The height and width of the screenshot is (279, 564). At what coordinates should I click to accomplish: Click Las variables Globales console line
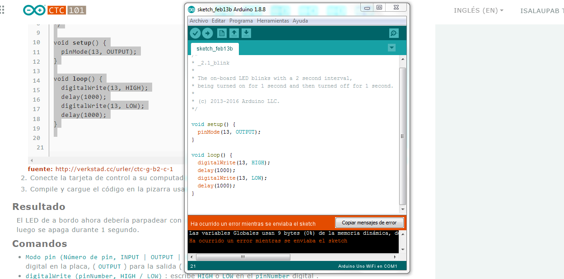coord(294,233)
